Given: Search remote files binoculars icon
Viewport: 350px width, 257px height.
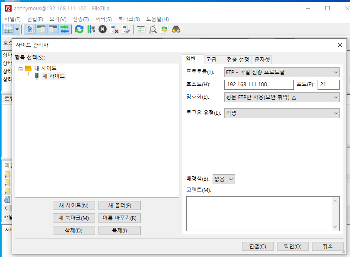Looking at the screenshot, I should (x=176, y=29).
